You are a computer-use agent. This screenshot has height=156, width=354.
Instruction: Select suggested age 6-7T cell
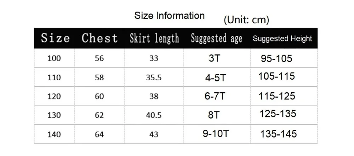pyautogui.click(x=215, y=96)
